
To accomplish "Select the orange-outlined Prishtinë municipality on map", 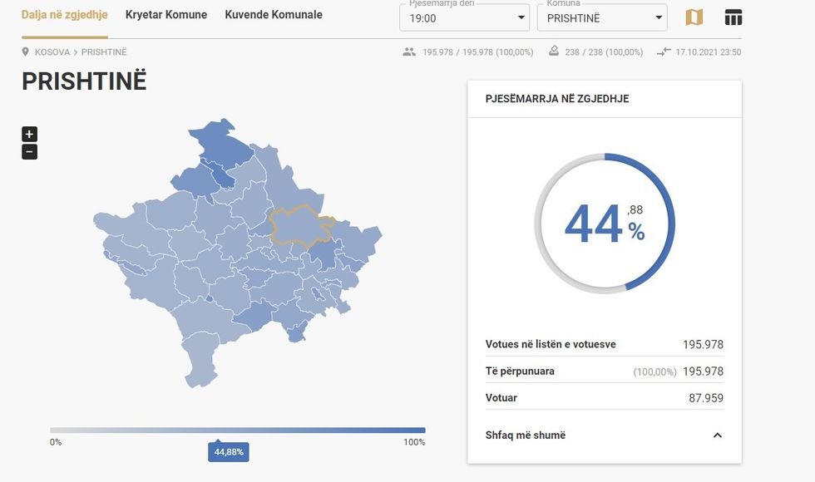I will pyautogui.click(x=299, y=224).
